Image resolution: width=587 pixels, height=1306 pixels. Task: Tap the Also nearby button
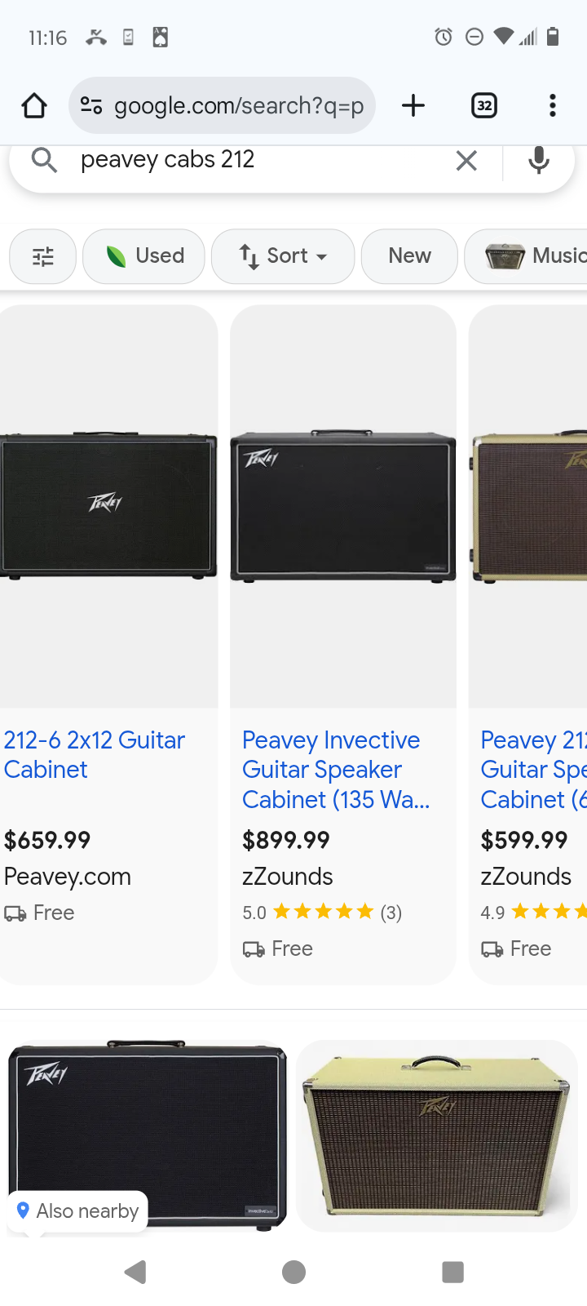79,1210
